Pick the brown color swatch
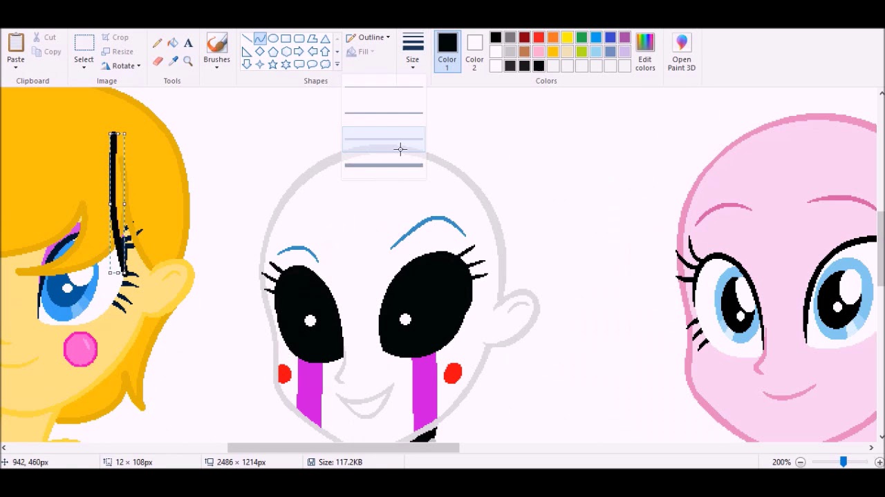 click(x=525, y=52)
